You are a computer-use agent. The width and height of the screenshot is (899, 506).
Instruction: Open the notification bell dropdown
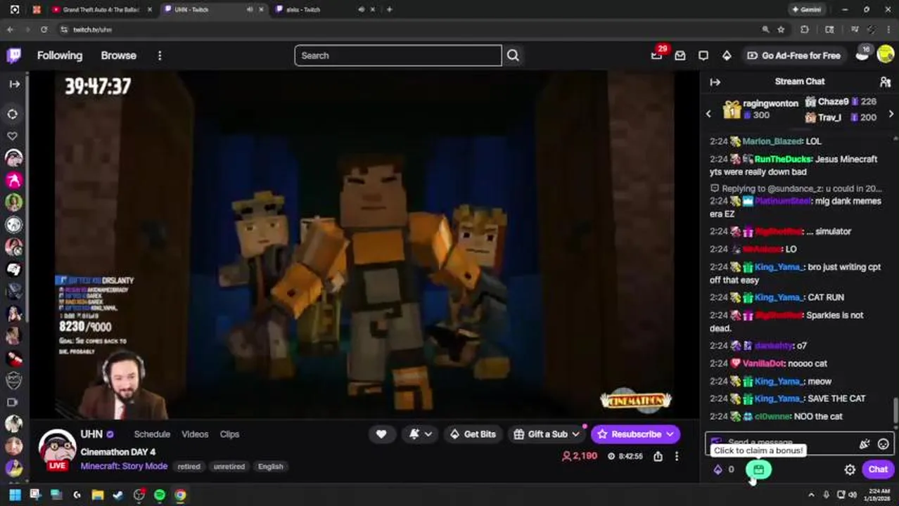tap(420, 434)
